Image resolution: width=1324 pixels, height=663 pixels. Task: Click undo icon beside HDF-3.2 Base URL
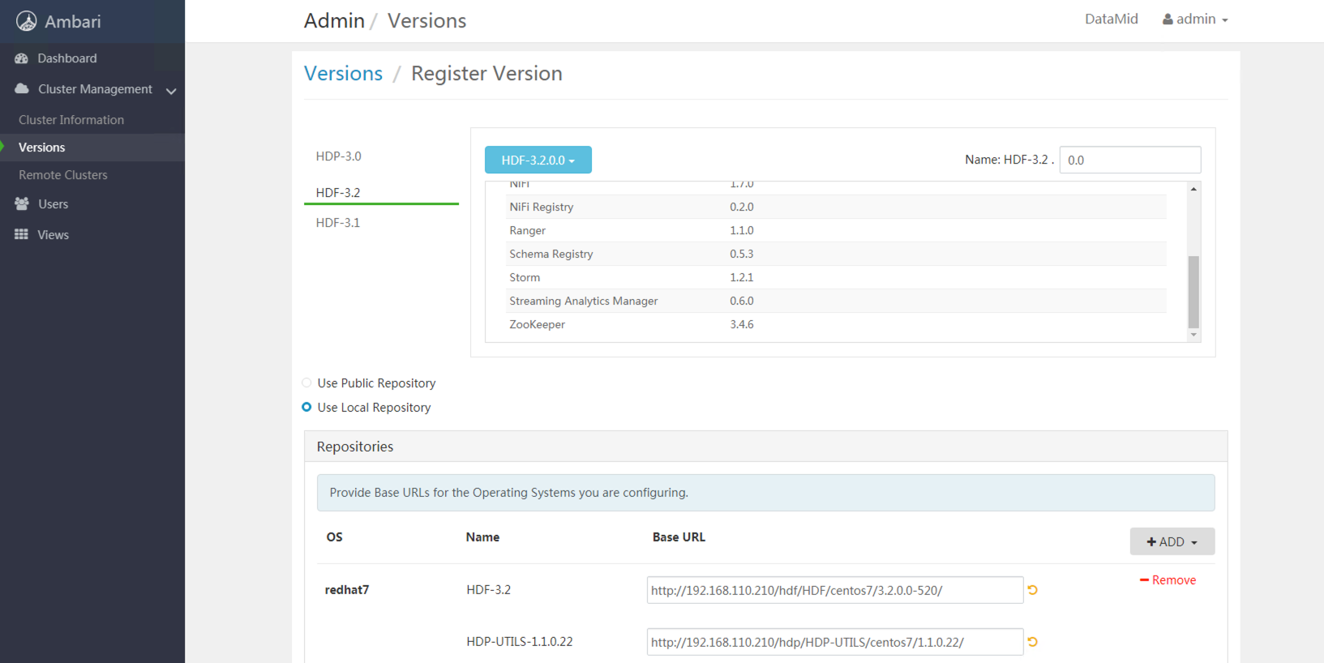coord(1032,590)
